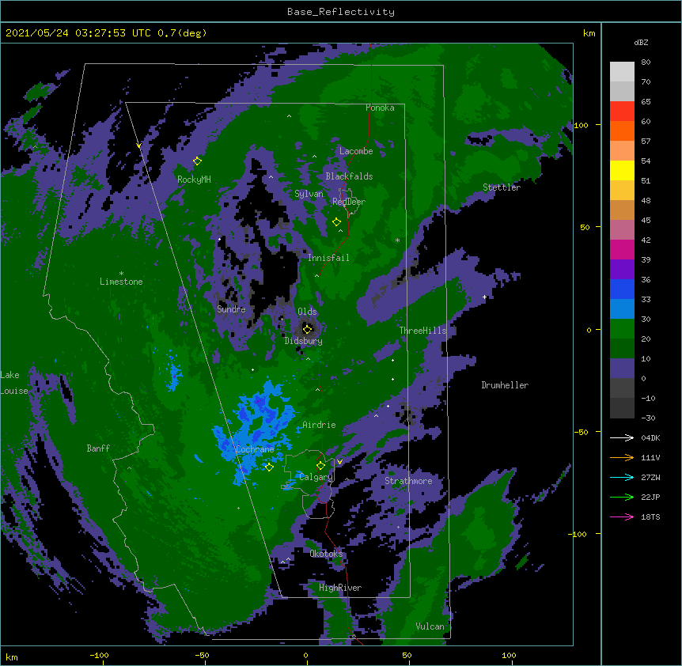Click the yellow station marker near RockyMH

click(x=197, y=161)
